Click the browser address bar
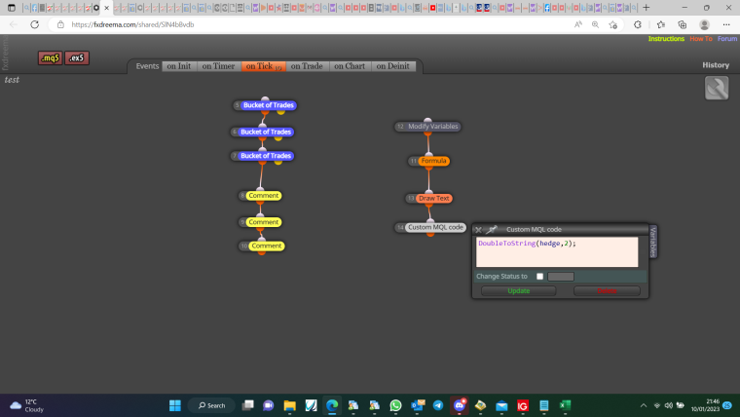 312,24
